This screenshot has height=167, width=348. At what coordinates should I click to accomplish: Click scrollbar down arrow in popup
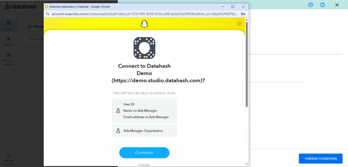(x=247, y=164)
